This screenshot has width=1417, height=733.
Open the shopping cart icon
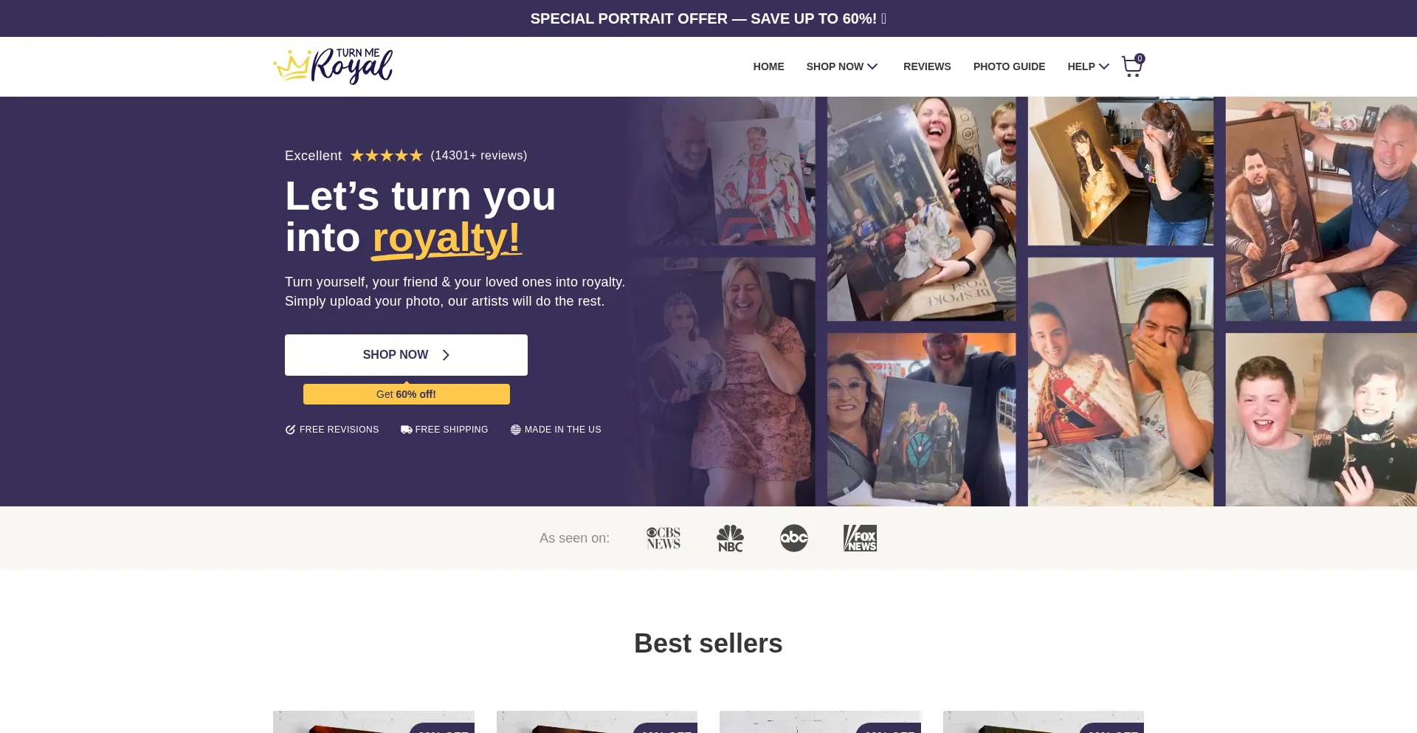1132,66
